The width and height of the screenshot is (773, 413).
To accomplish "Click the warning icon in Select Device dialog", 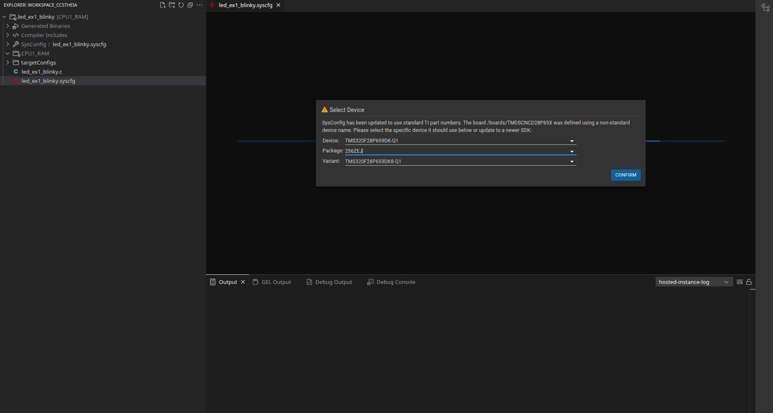I will (325, 109).
